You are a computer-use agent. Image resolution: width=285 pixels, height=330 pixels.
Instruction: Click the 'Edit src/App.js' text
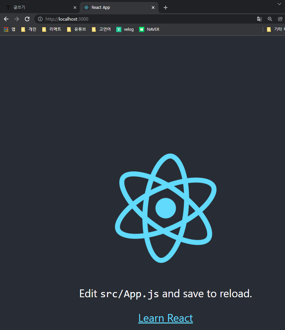(x=119, y=294)
